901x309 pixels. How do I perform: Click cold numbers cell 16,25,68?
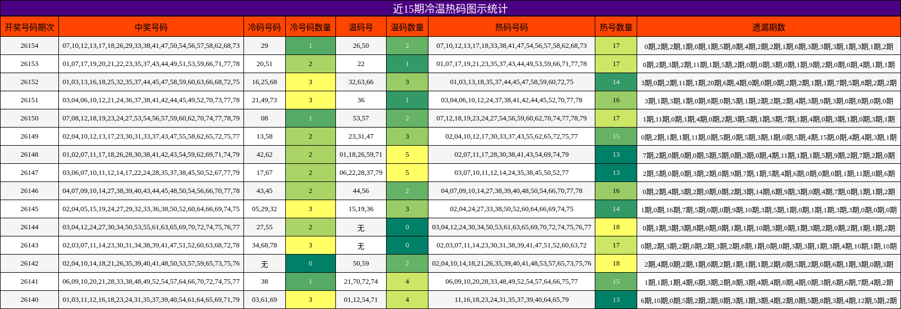pos(264,82)
